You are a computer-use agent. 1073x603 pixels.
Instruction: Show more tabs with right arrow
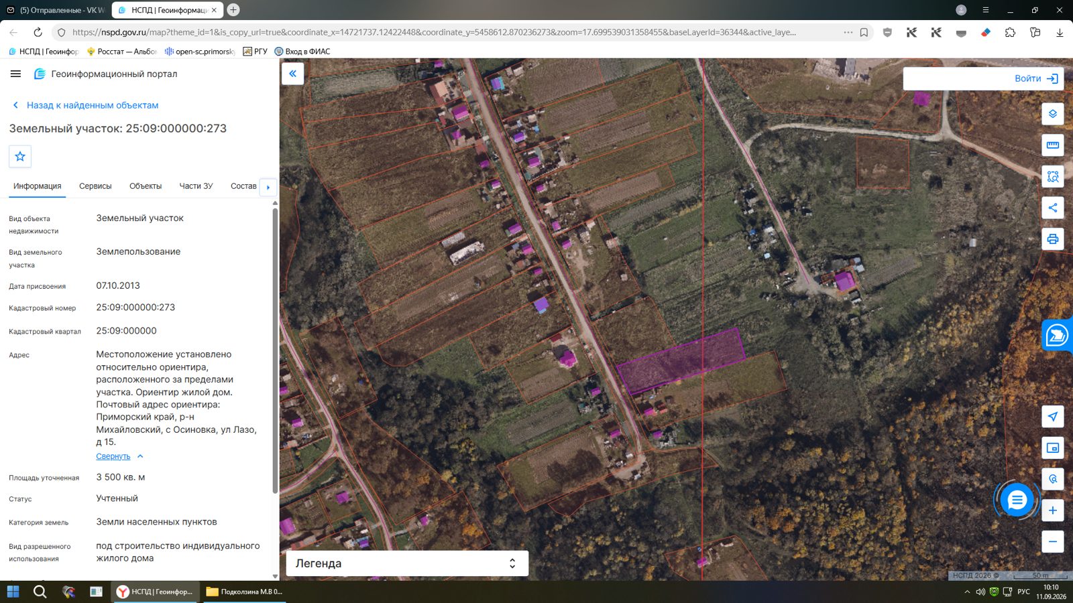click(268, 187)
